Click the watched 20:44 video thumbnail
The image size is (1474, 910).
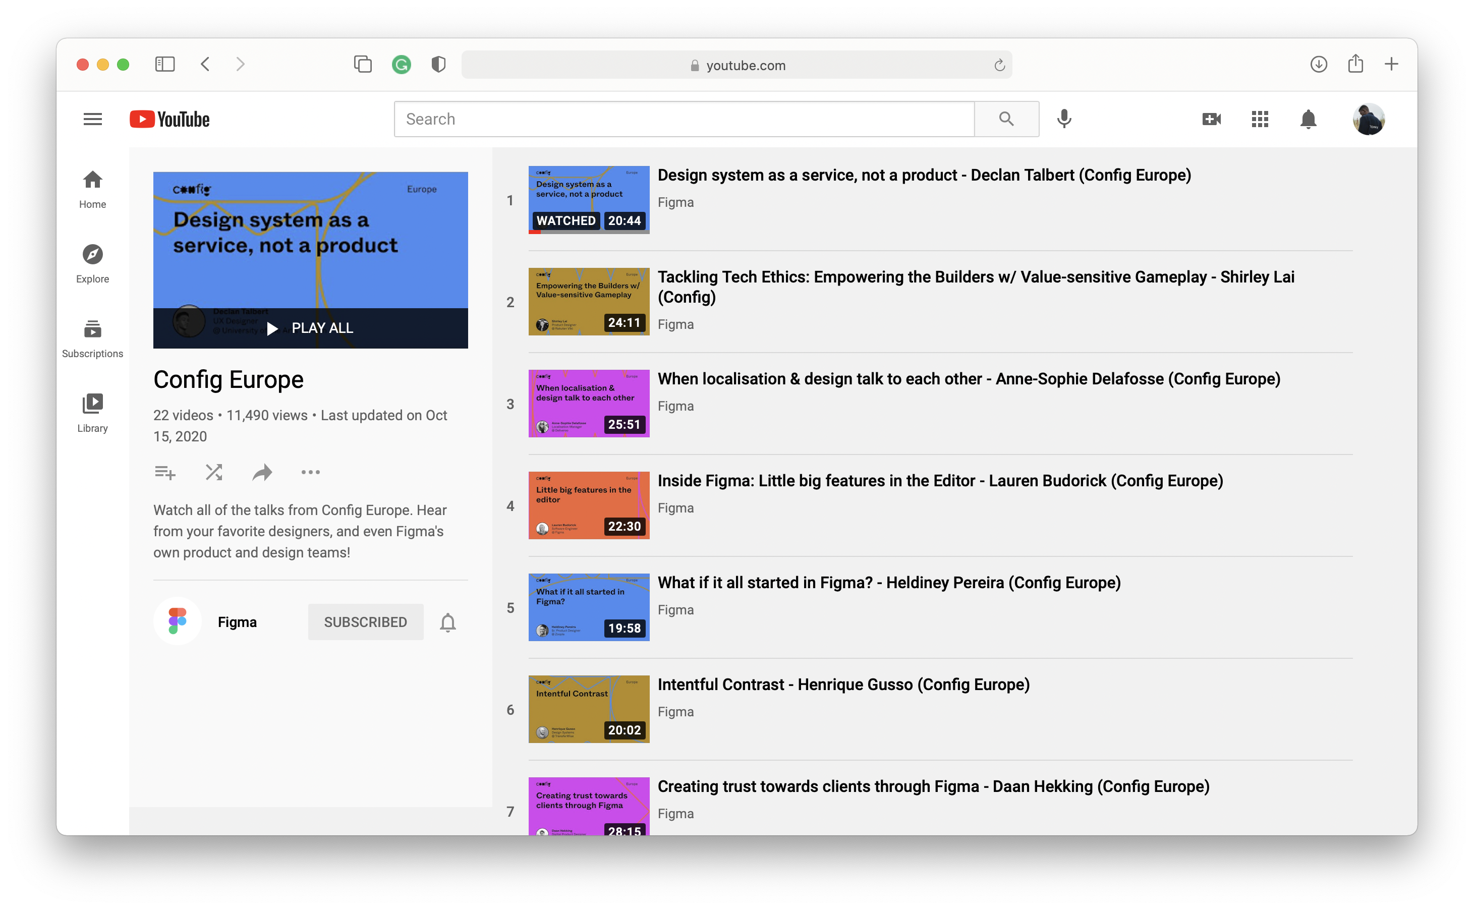click(589, 200)
